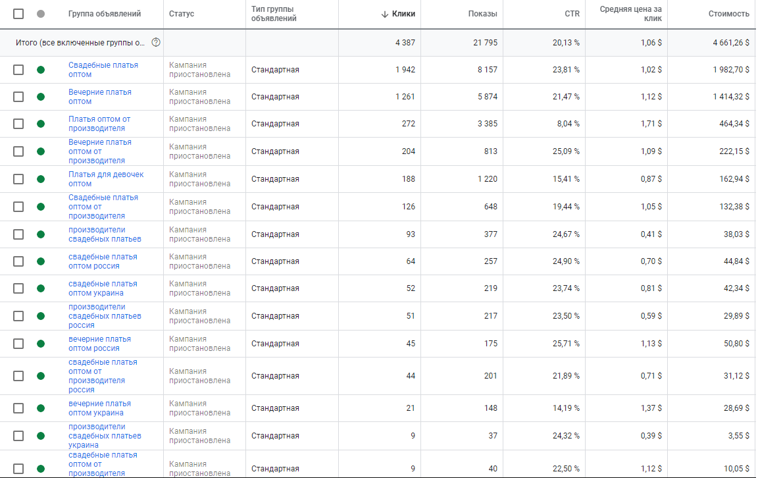Click the green status dot for Платья оптом от производителя

click(41, 124)
